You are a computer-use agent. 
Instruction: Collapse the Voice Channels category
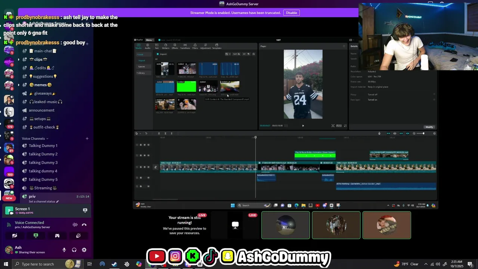tap(35, 139)
